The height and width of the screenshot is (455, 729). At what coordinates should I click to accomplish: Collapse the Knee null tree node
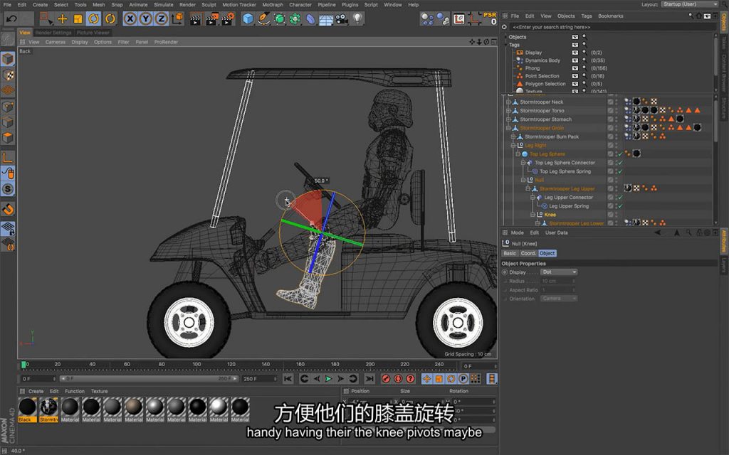(533, 215)
